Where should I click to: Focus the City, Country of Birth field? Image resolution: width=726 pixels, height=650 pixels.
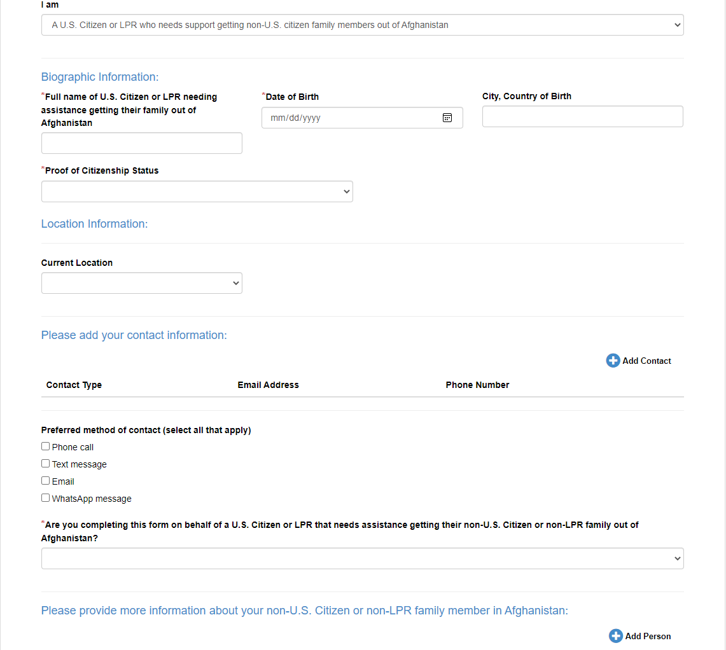pos(582,116)
